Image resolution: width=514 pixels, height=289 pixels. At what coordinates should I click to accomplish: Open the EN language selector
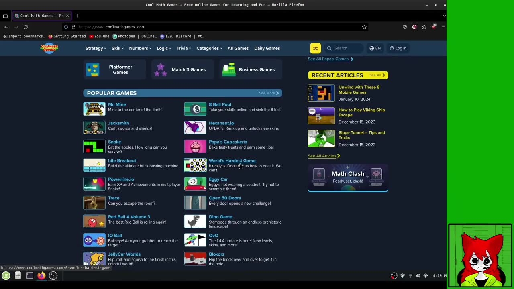(x=375, y=48)
